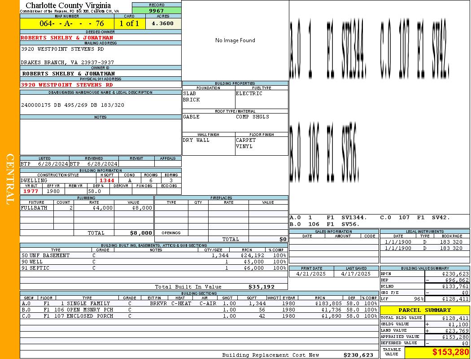Click LAND VALUE $23,769
The image size is (471, 359).
[x=457, y=331]
